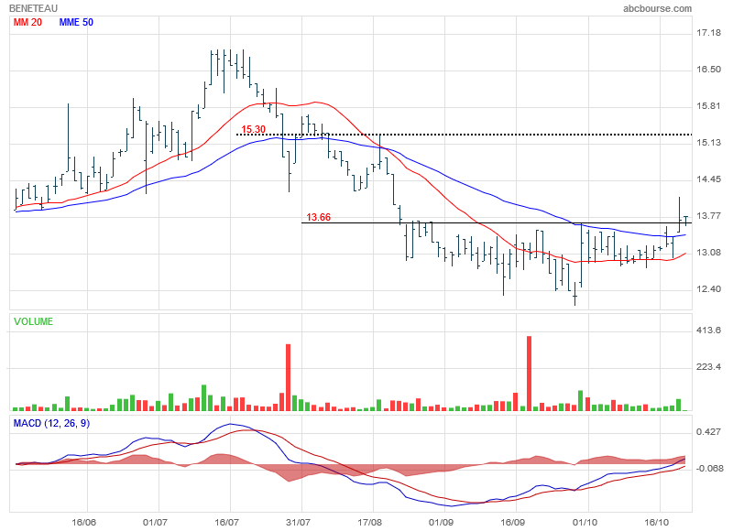Click the 13.66 support level label
Screen dimensions: 733x531
click(318, 217)
